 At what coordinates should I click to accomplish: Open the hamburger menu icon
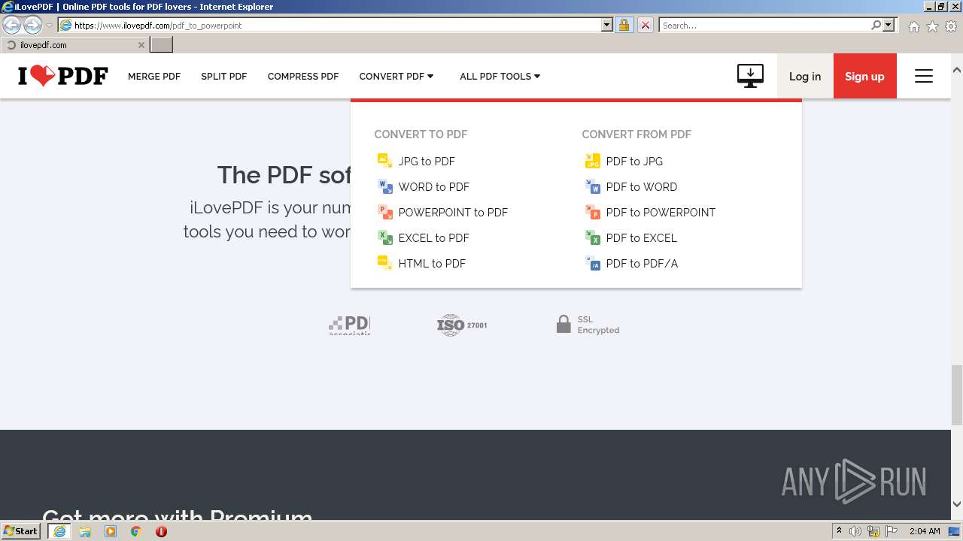(924, 76)
